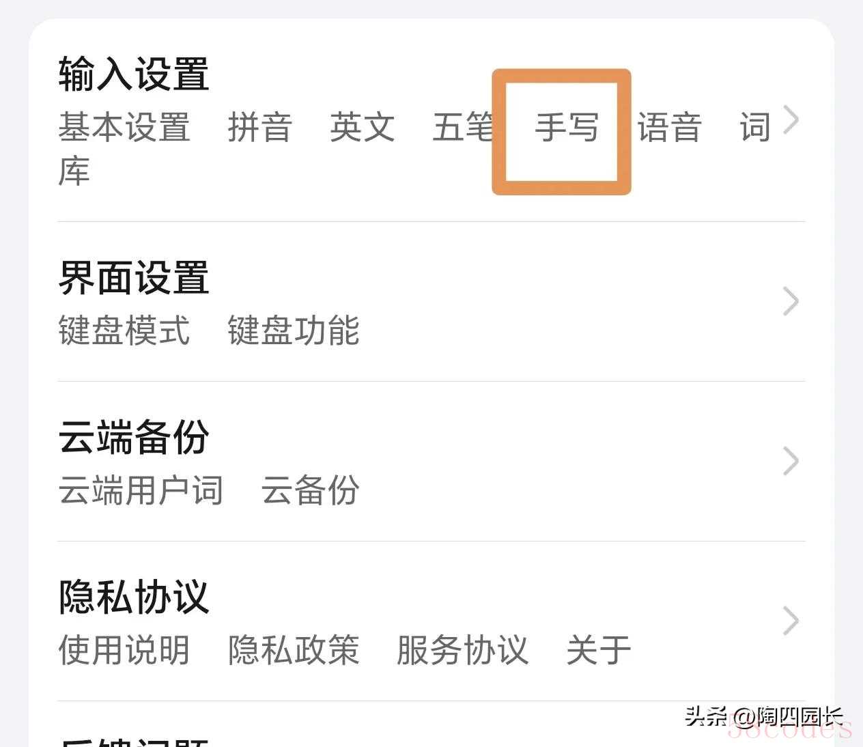Open the 隐私政策 page

pos(294,650)
